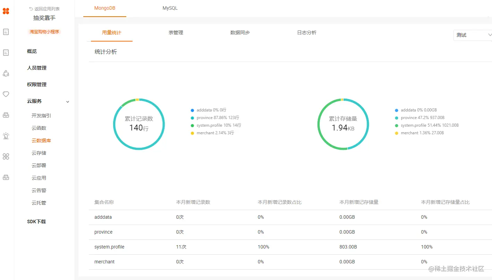This screenshot has height=280, width=492.
Task: Click the merchant row name cell
Action: tap(104, 262)
